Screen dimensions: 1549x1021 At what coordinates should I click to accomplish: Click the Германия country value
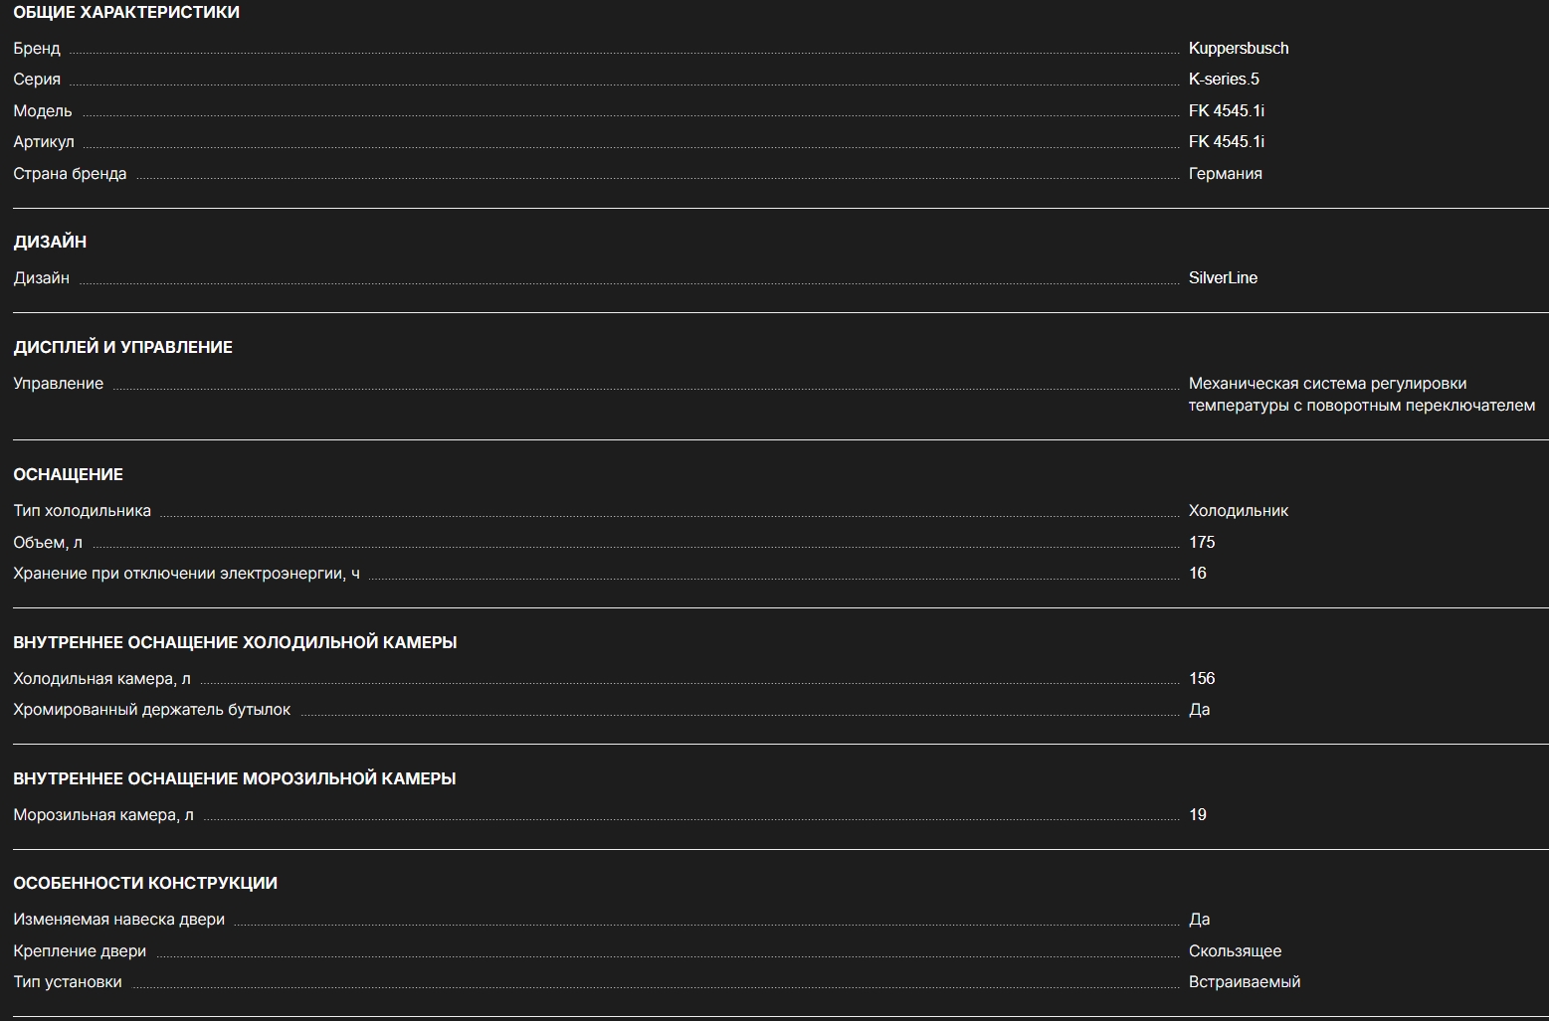click(1225, 173)
